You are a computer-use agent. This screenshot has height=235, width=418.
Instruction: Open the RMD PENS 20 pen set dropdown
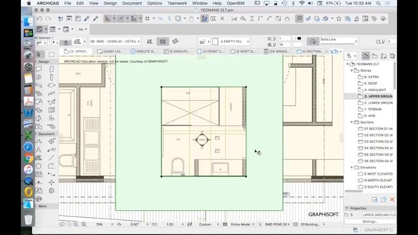[277, 225]
